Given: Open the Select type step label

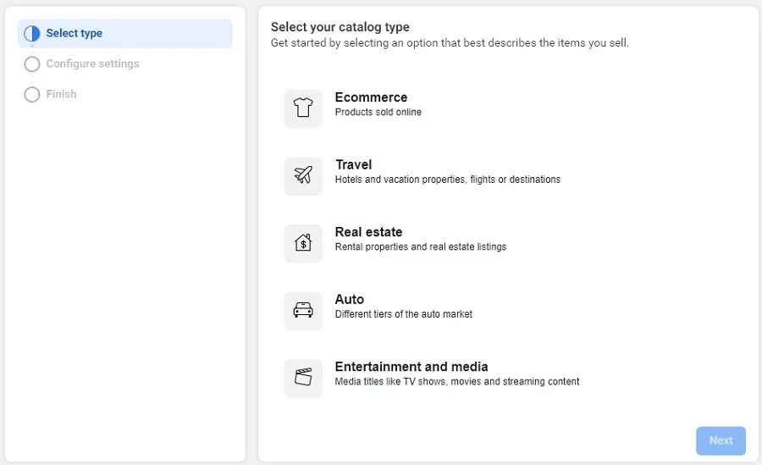Looking at the screenshot, I should click(x=75, y=34).
